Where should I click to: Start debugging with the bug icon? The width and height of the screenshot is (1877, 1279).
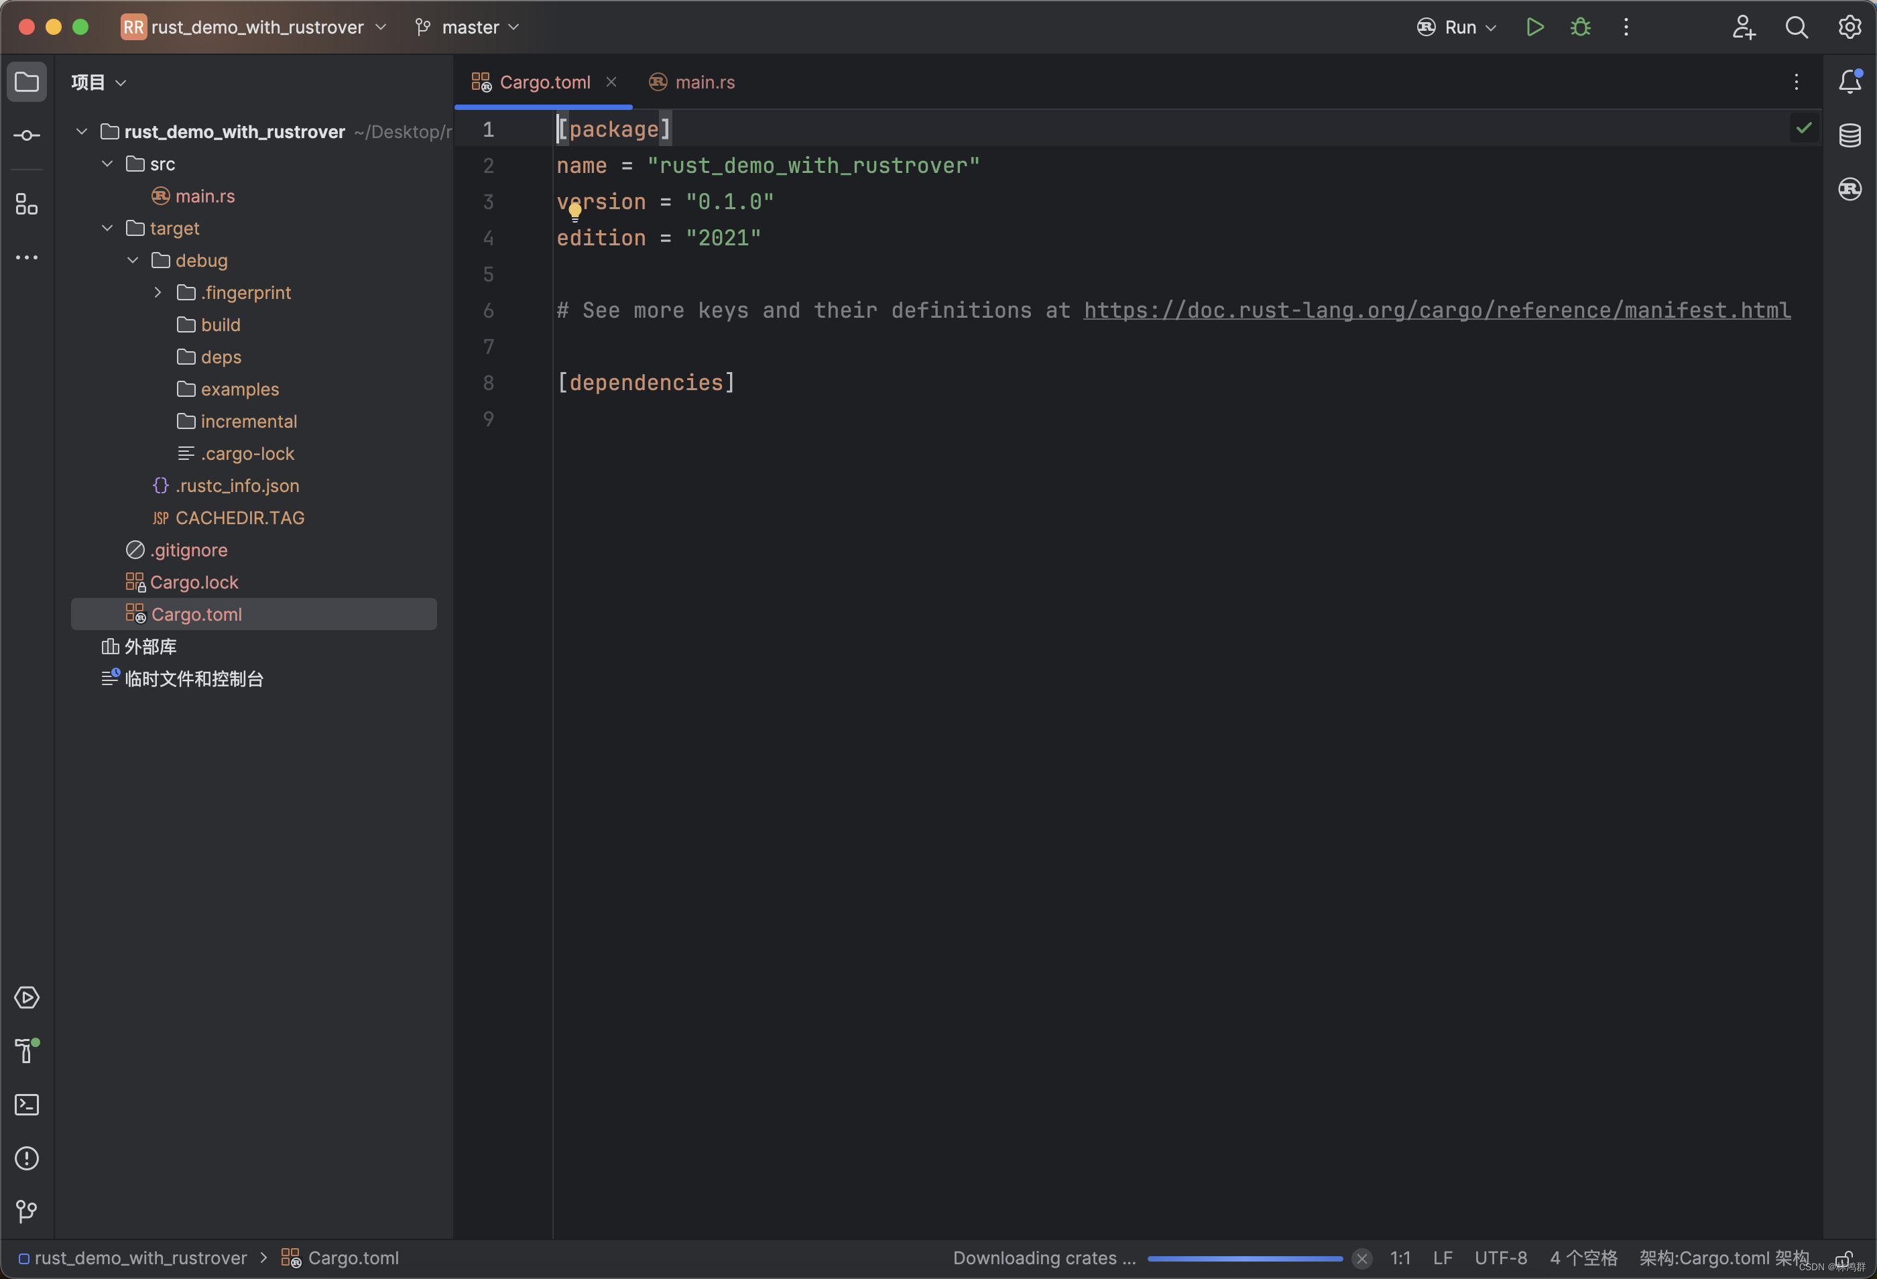pos(1580,27)
